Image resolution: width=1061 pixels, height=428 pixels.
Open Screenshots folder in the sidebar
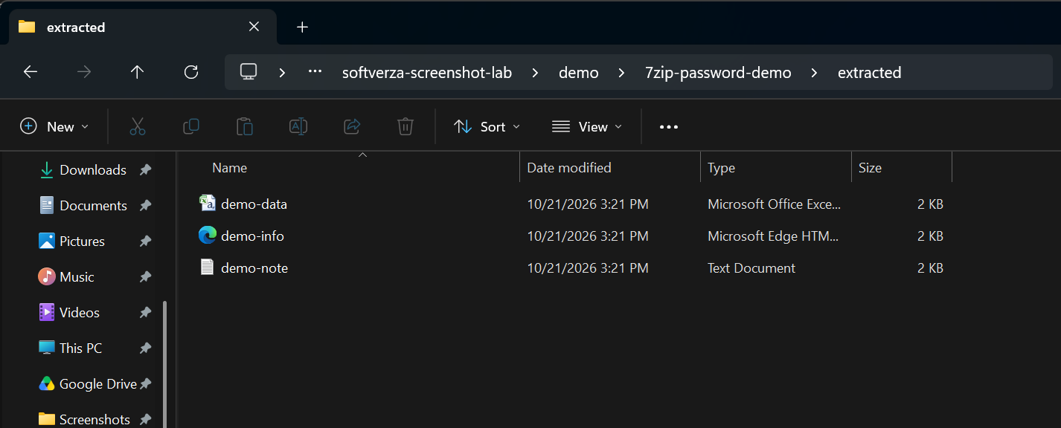pos(94,420)
